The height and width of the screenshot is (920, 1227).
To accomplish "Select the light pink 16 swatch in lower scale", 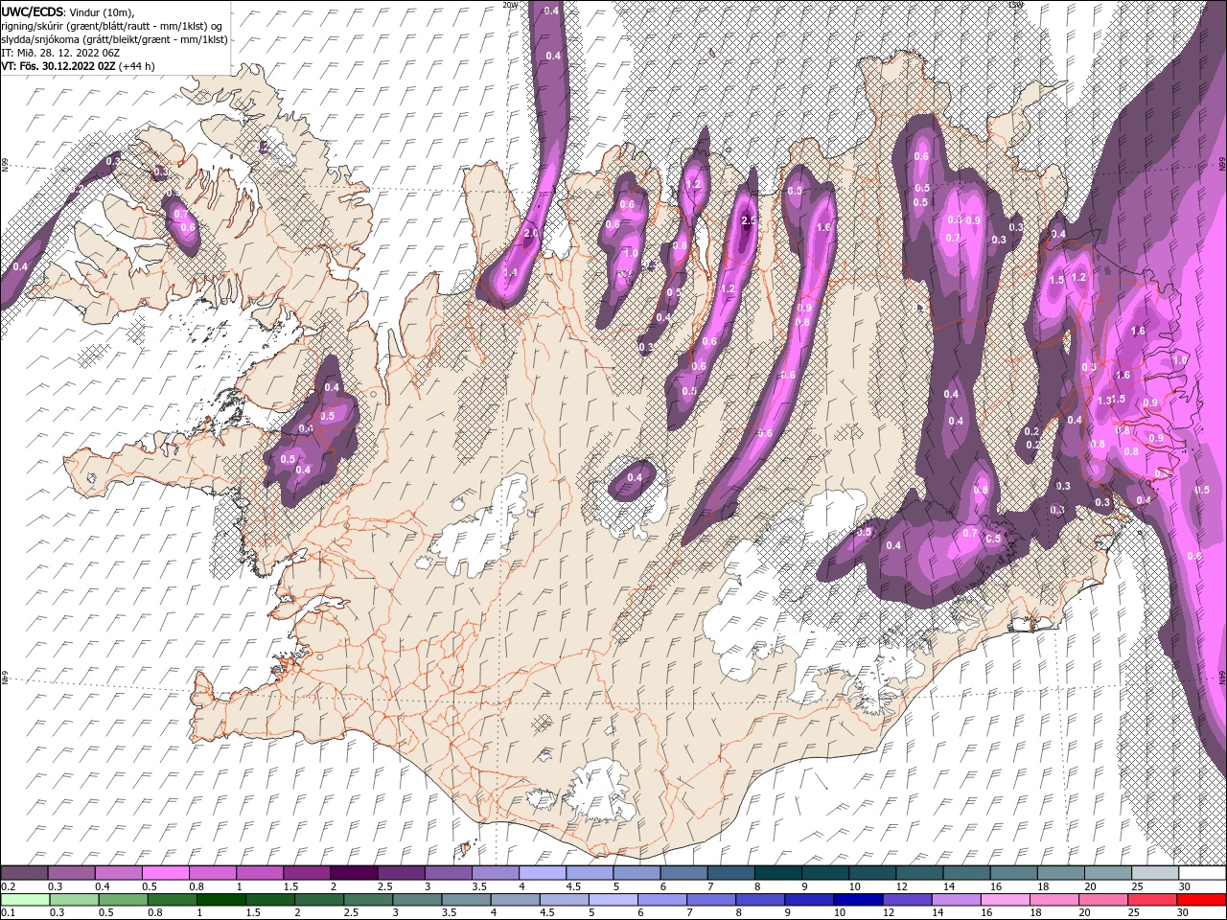I will 1006,900.
